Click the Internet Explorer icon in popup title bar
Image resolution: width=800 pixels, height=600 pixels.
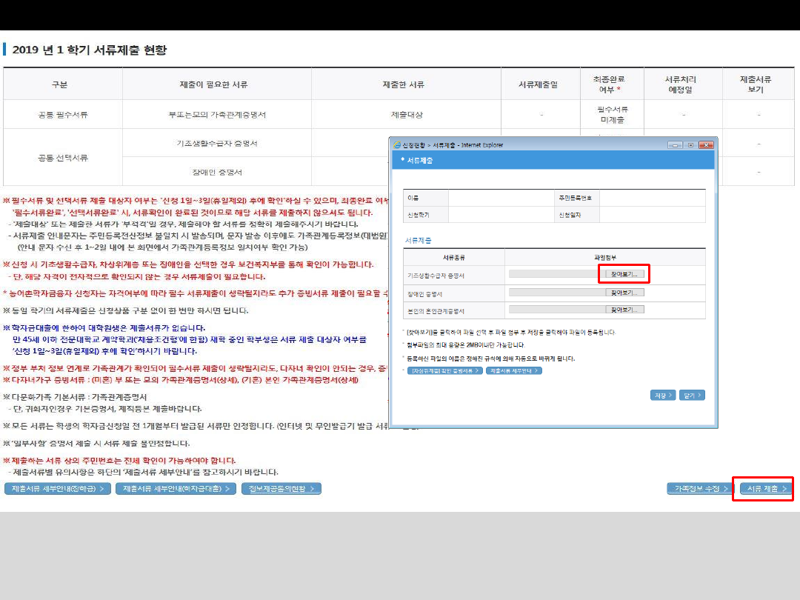tap(397, 144)
